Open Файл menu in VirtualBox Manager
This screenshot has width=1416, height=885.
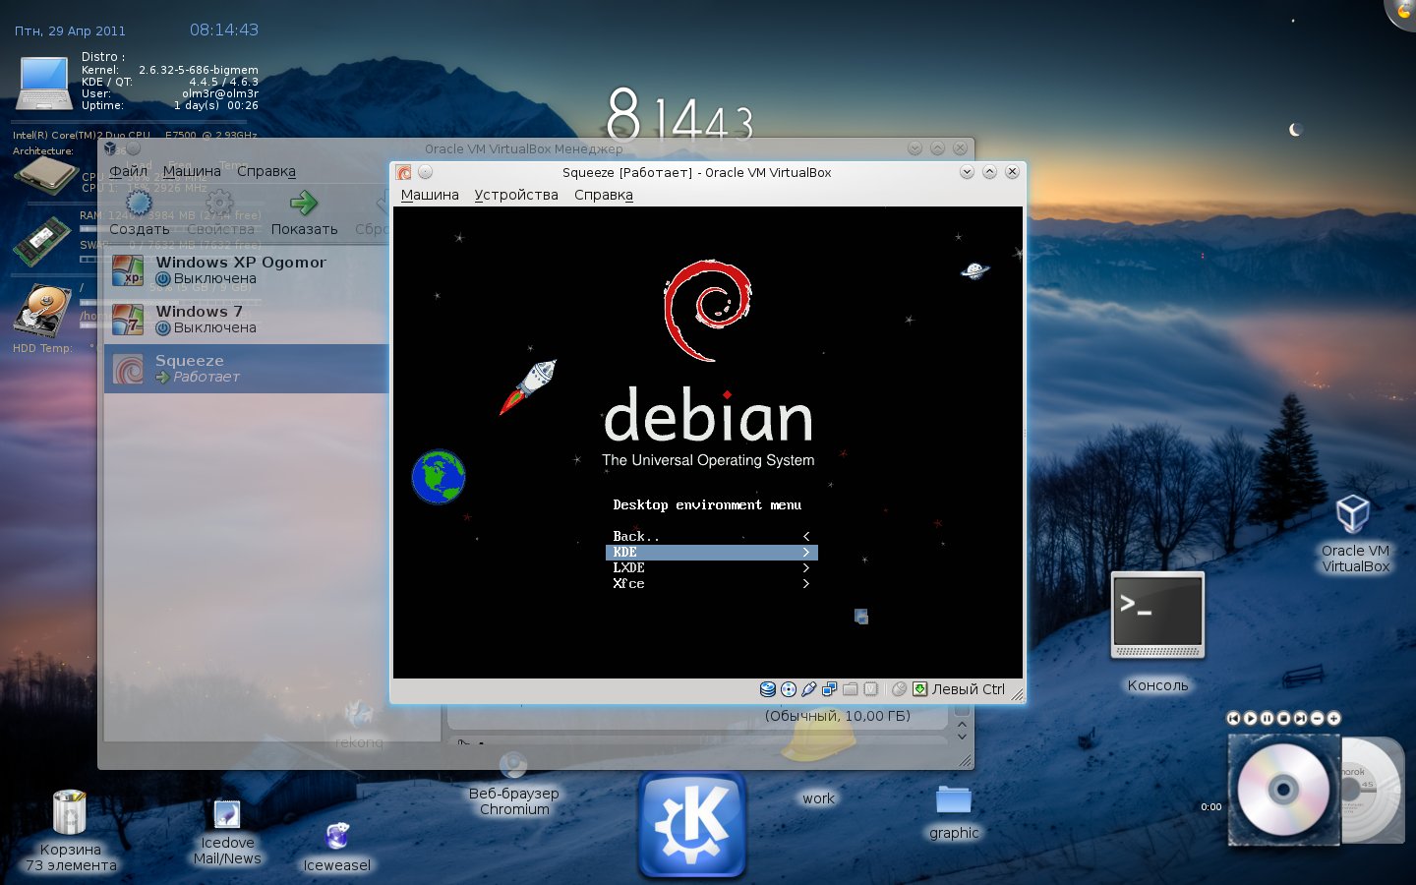click(x=128, y=171)
